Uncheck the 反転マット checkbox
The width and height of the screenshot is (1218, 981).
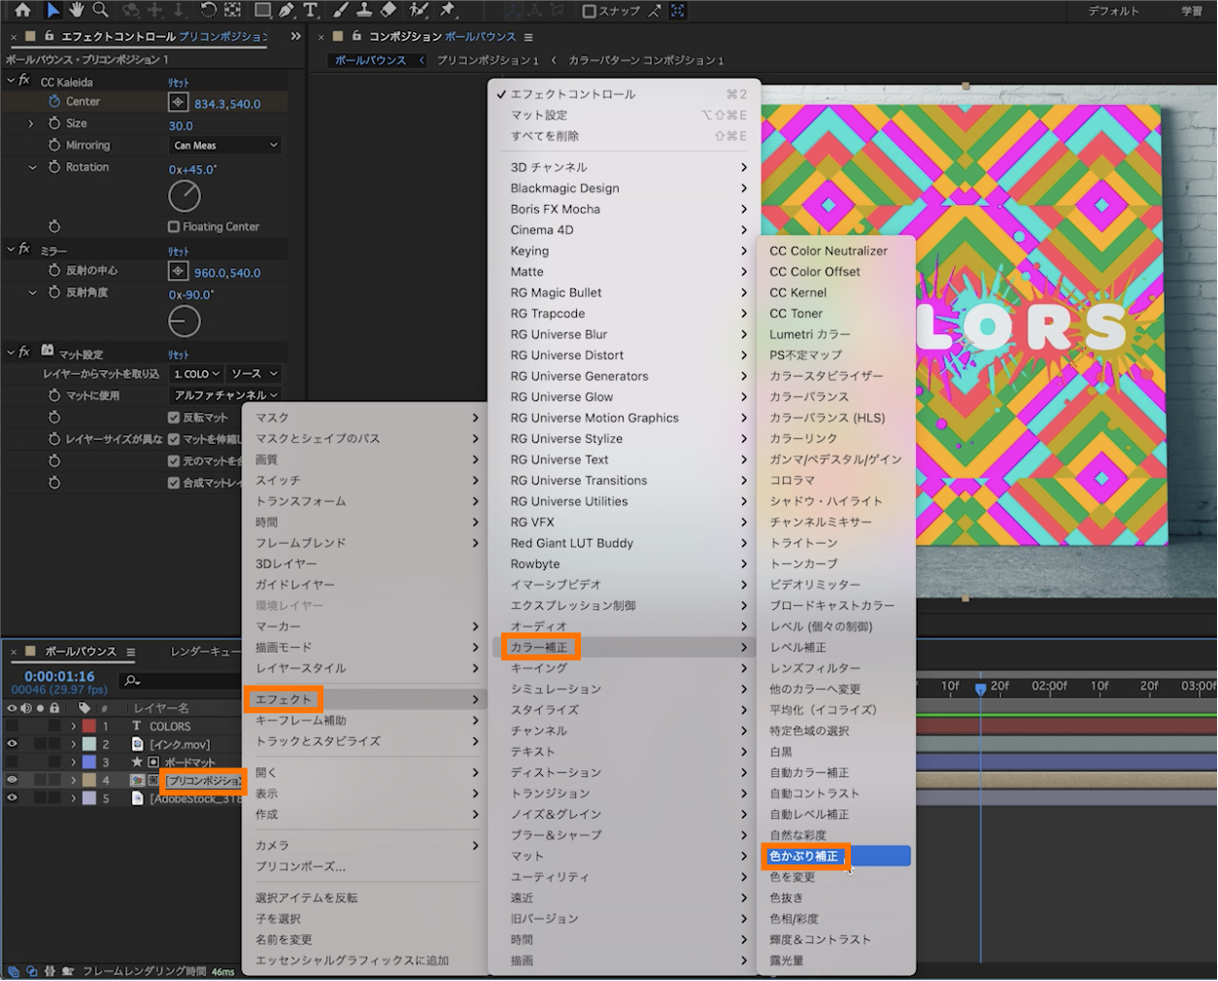click(174, 418)
